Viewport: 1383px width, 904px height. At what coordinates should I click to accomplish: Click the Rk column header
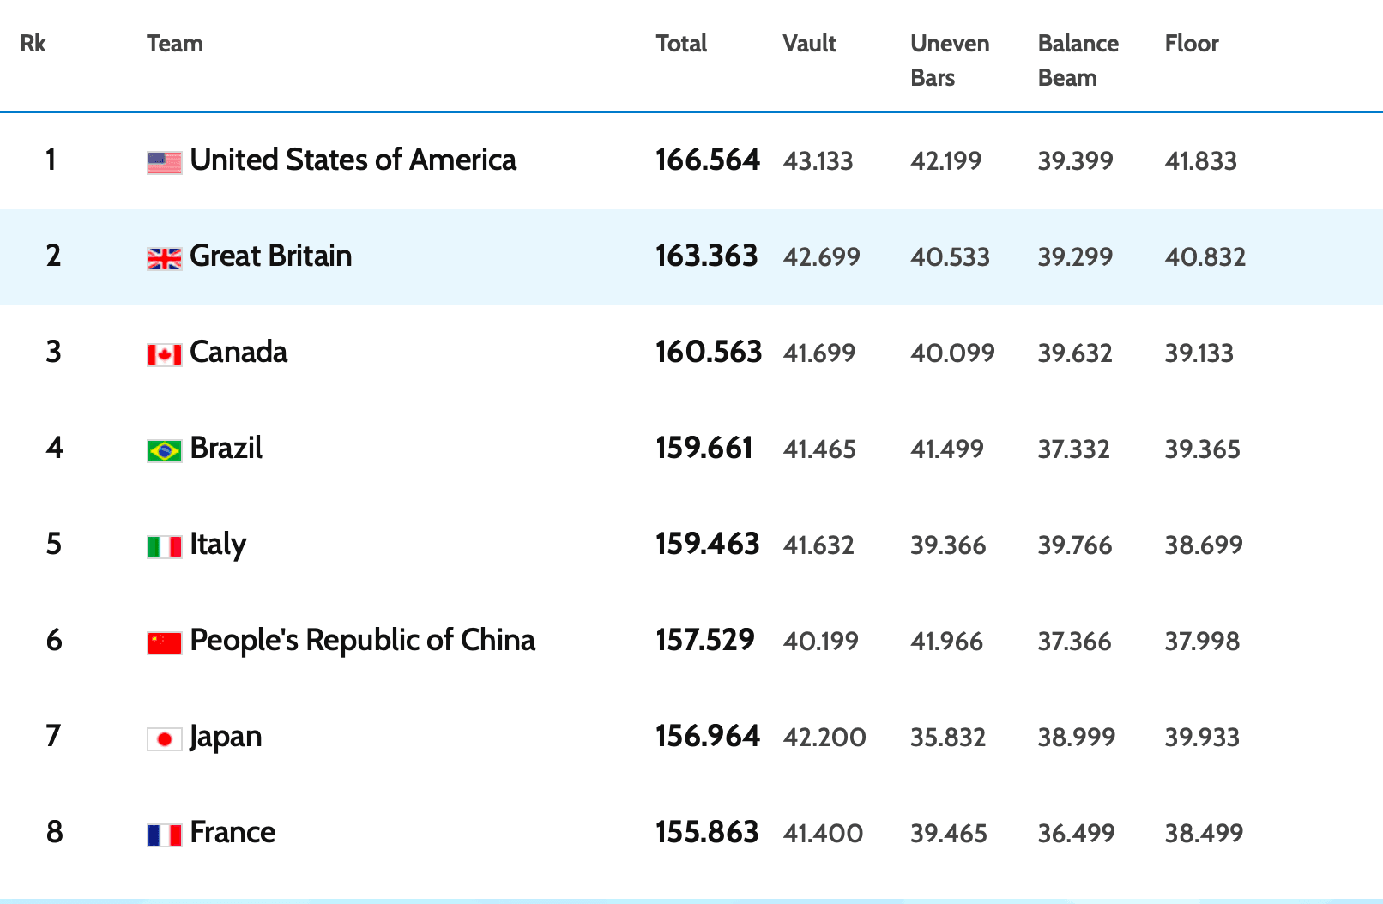click(x=33, y=44)
